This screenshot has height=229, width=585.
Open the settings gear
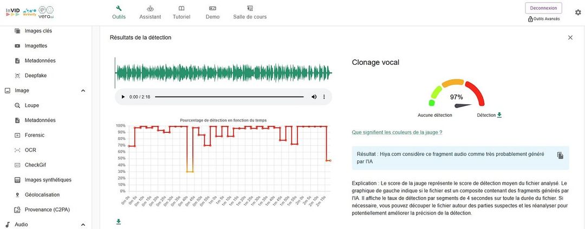click(x=577, y=12)
